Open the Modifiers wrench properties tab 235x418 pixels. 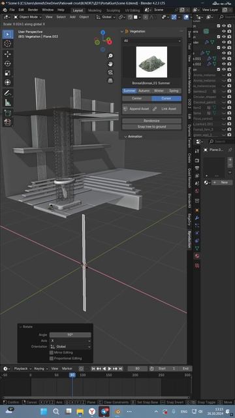pos(197,217)
